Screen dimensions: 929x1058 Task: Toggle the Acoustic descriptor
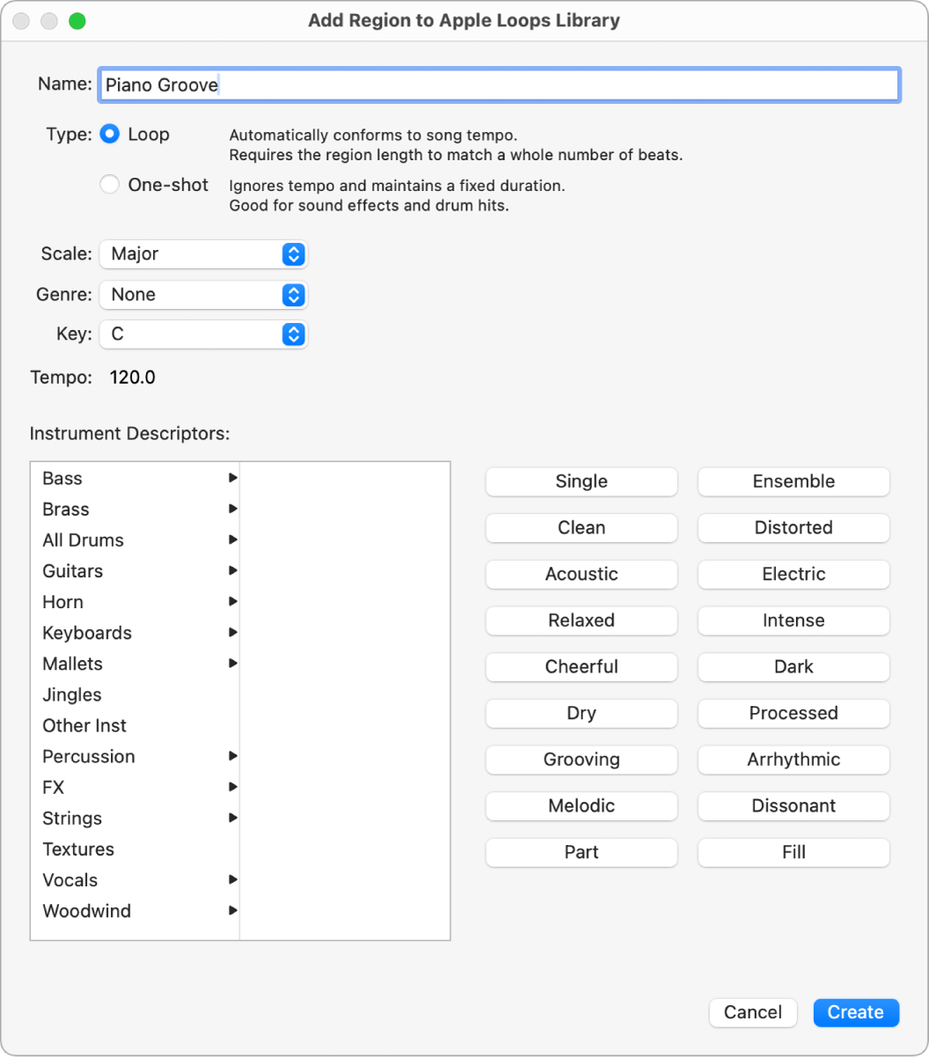tap(581, 574)
